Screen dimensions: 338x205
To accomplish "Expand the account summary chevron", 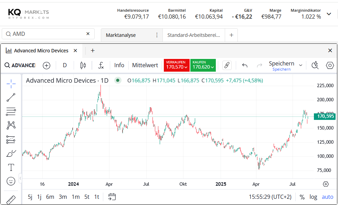I will [x=329, y=14].
